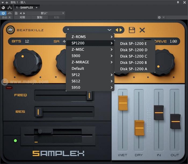Expand the Samplex preset chevron dropdown
This screenshot has height=164, width=188.
(x=109, y=30)
